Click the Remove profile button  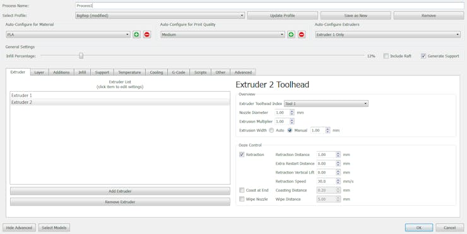point(429,16)
